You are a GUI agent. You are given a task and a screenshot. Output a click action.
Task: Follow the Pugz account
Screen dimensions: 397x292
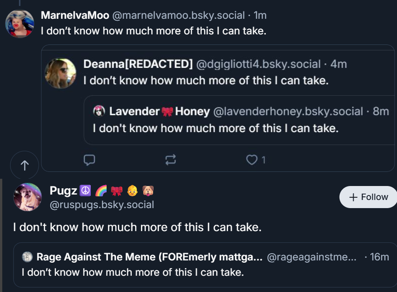point(368,197)
